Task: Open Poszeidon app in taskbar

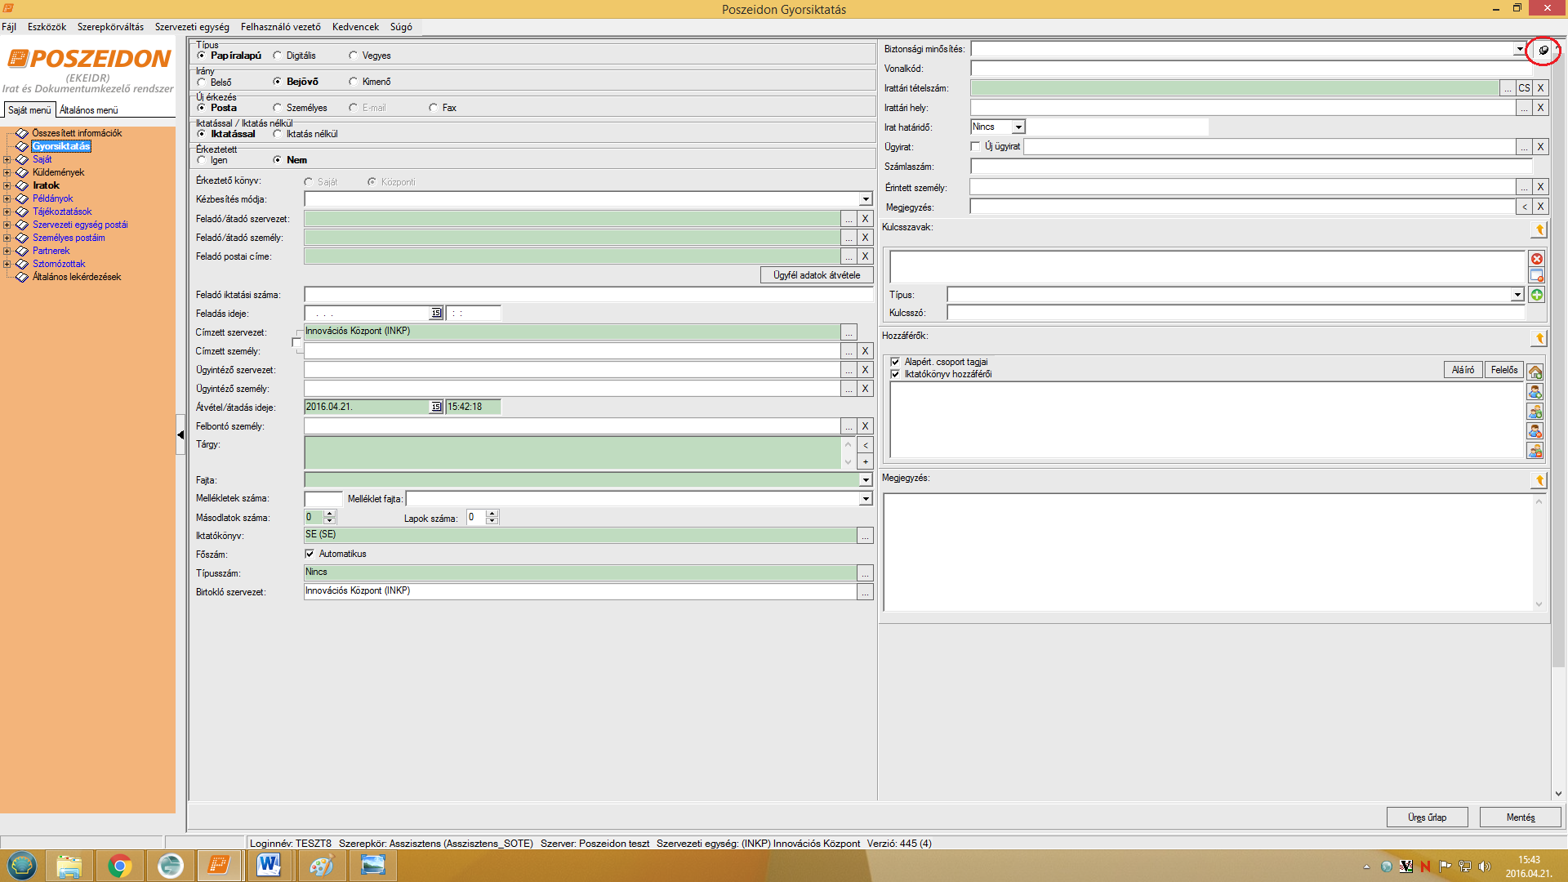Action: pyautogui.click(x=219, y=865)
